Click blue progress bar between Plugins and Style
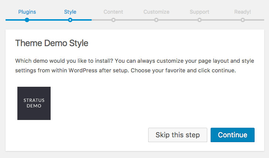This screenshot has width=269, height=158. [x=48, y=20]
